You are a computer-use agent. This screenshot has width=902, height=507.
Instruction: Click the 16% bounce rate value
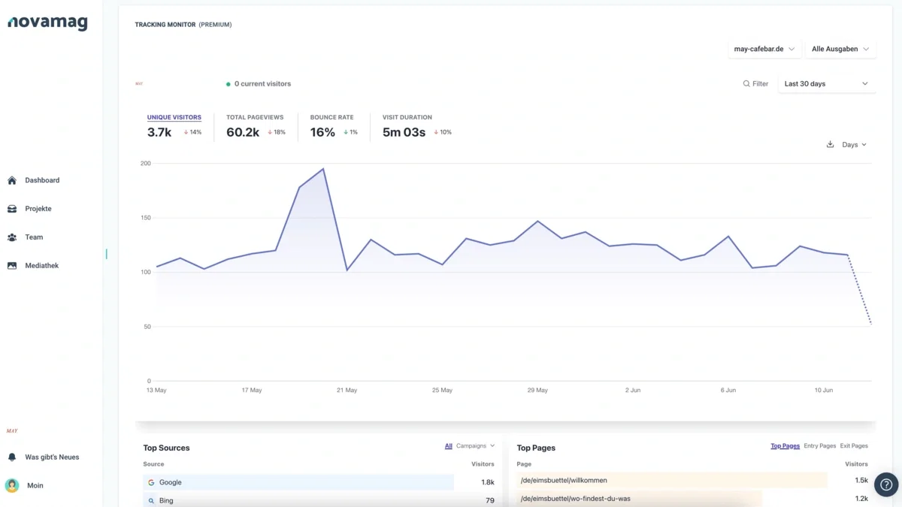(x=322, y=132)
